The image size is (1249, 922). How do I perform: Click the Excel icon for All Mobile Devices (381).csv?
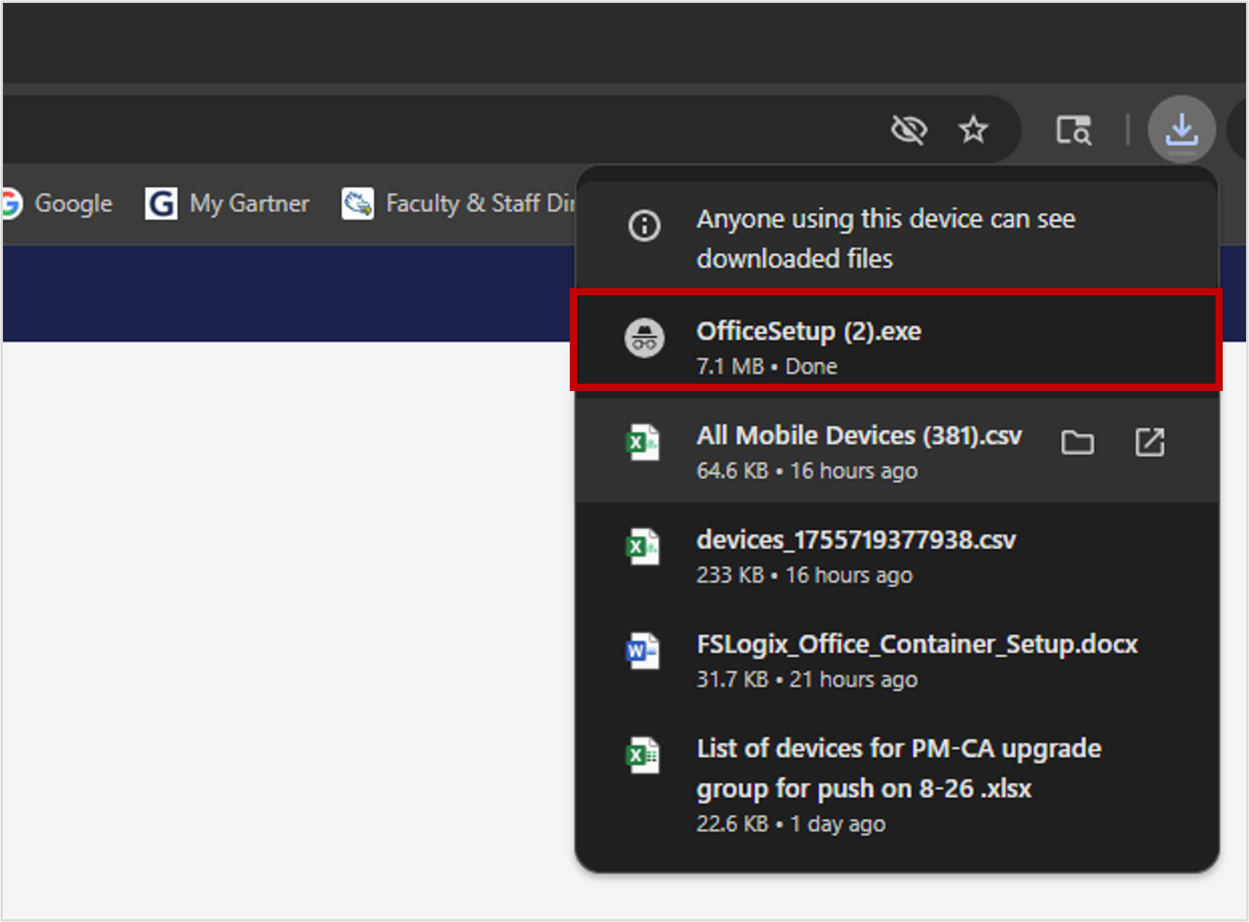(x=643, y=443)
